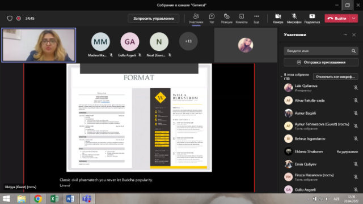Click the volume icon in system tray
The image size is (363, 204).
tap(327, 199)
